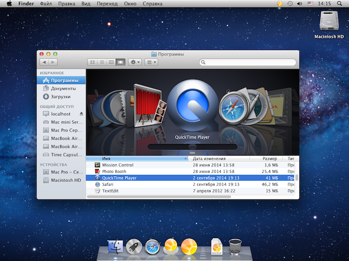Click the 14:15 clock in menu bar
Screen dimensions: 349x261
(x=324, y=4)
